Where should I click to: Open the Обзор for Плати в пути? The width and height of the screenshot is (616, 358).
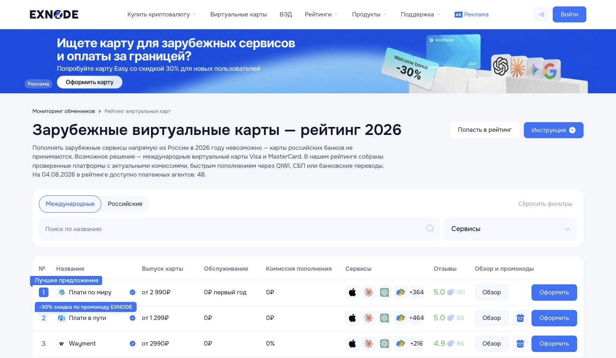pyautogui.click(x=492, y=318)
